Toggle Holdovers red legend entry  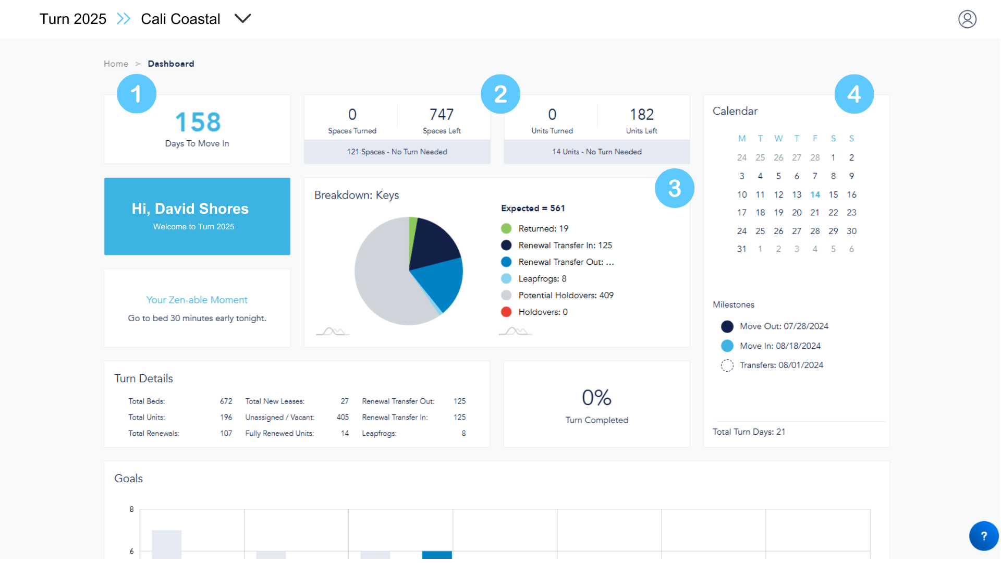pyautogui.click(x=542, y=312)
